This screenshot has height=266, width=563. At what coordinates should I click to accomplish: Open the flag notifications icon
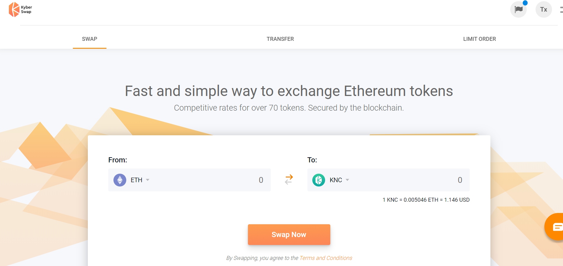(518, 9)
